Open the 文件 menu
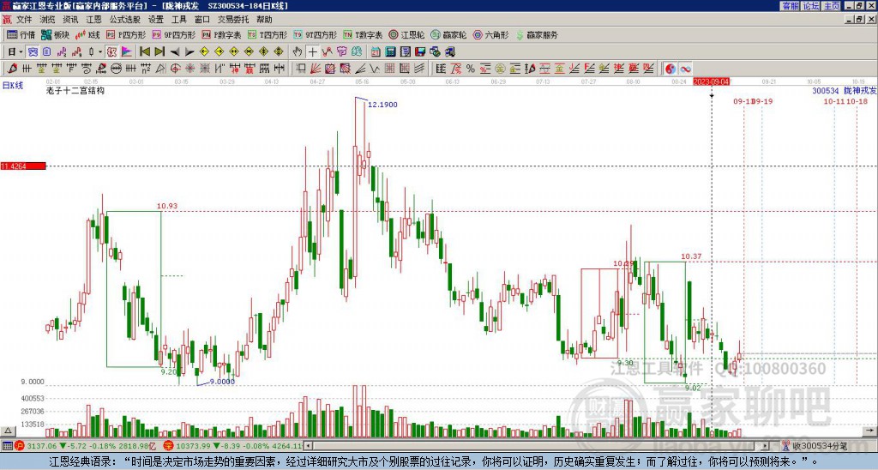 point(24,20)
